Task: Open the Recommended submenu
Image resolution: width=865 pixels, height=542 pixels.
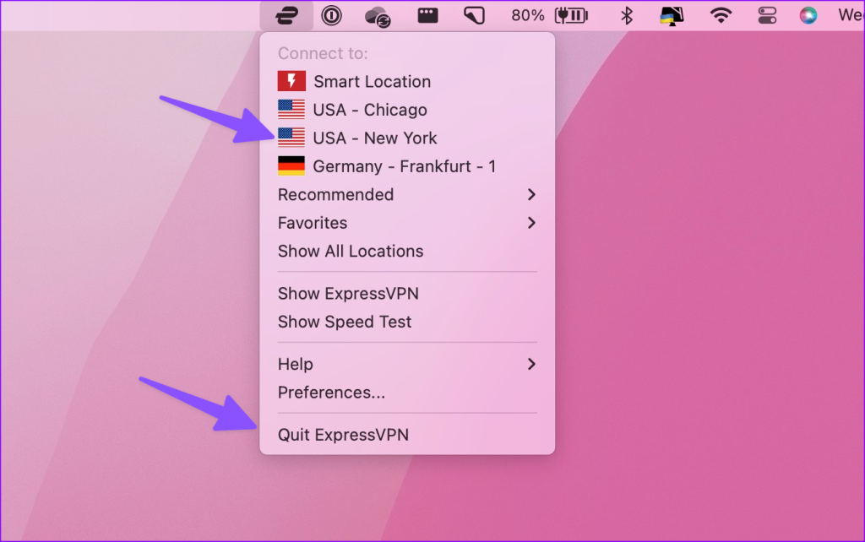Action: pos(407,195)
